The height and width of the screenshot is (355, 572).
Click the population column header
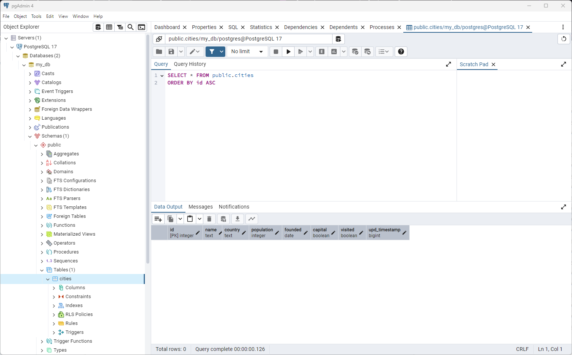point(266,233)
